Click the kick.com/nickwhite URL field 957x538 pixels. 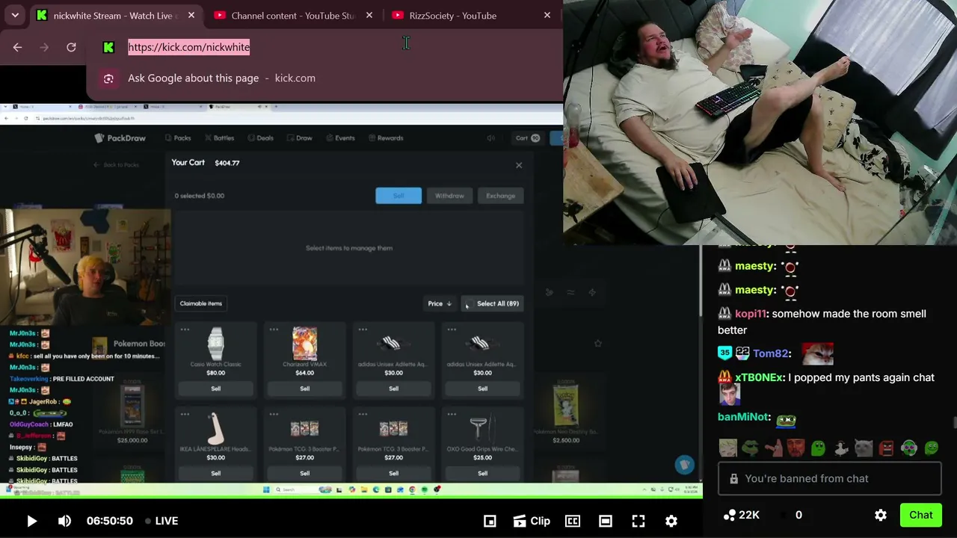[189, 47]
